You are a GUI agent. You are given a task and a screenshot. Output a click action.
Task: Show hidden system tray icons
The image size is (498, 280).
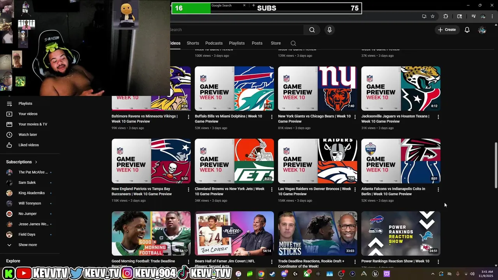click(x=433, y=274)
